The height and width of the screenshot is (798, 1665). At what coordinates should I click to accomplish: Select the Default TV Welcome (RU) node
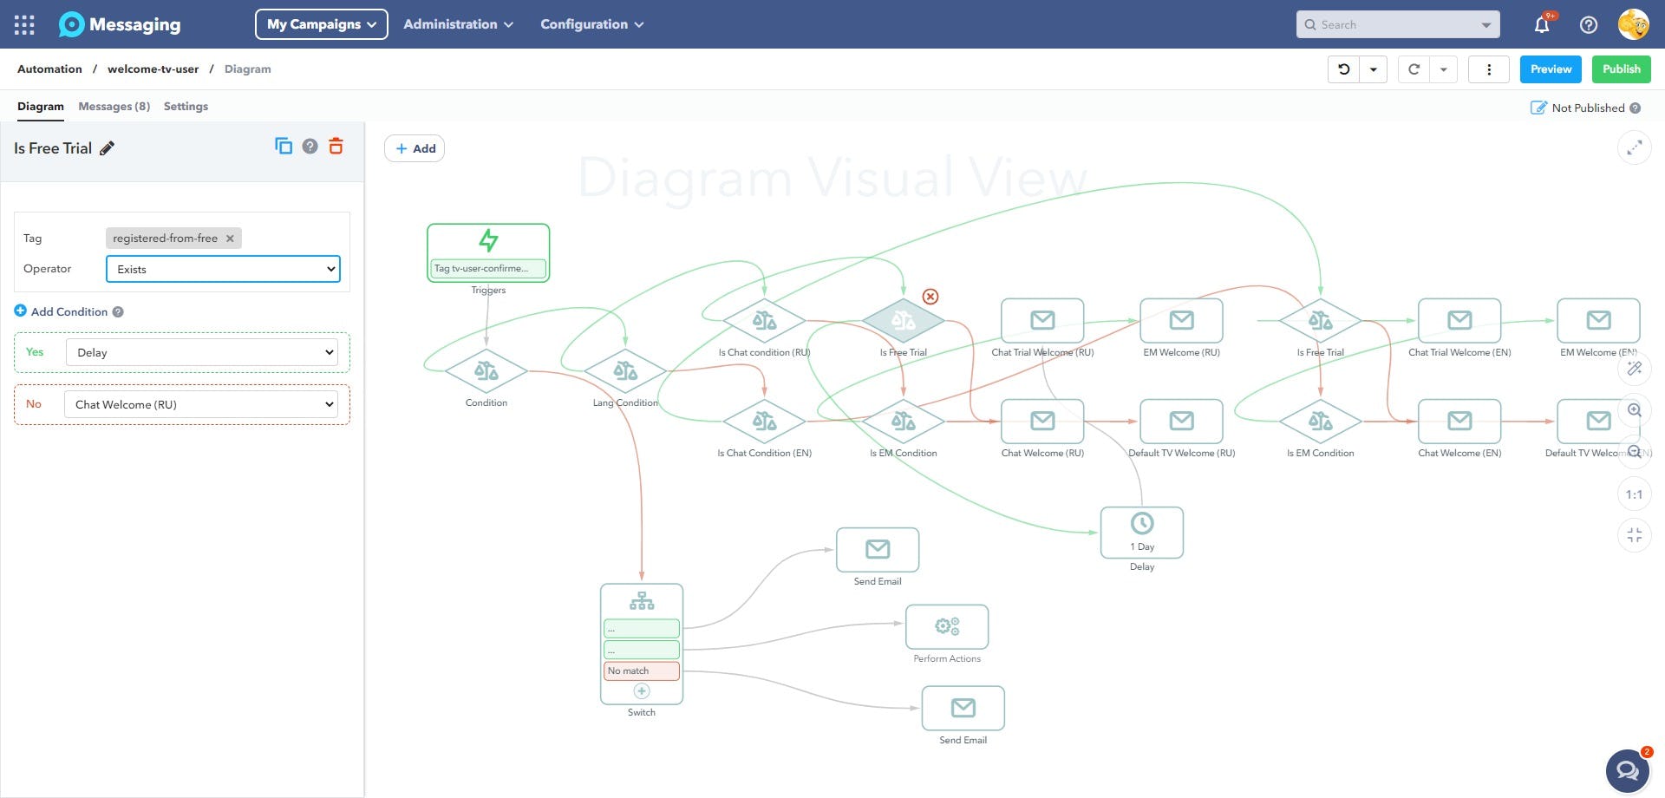(1181, 422)
